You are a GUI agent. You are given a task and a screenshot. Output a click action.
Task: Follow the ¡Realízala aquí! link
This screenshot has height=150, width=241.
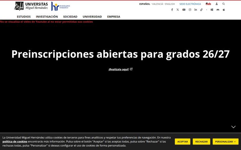tap(120, 69)
